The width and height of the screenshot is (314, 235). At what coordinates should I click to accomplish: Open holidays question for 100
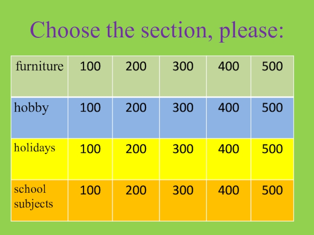(90, 149)
